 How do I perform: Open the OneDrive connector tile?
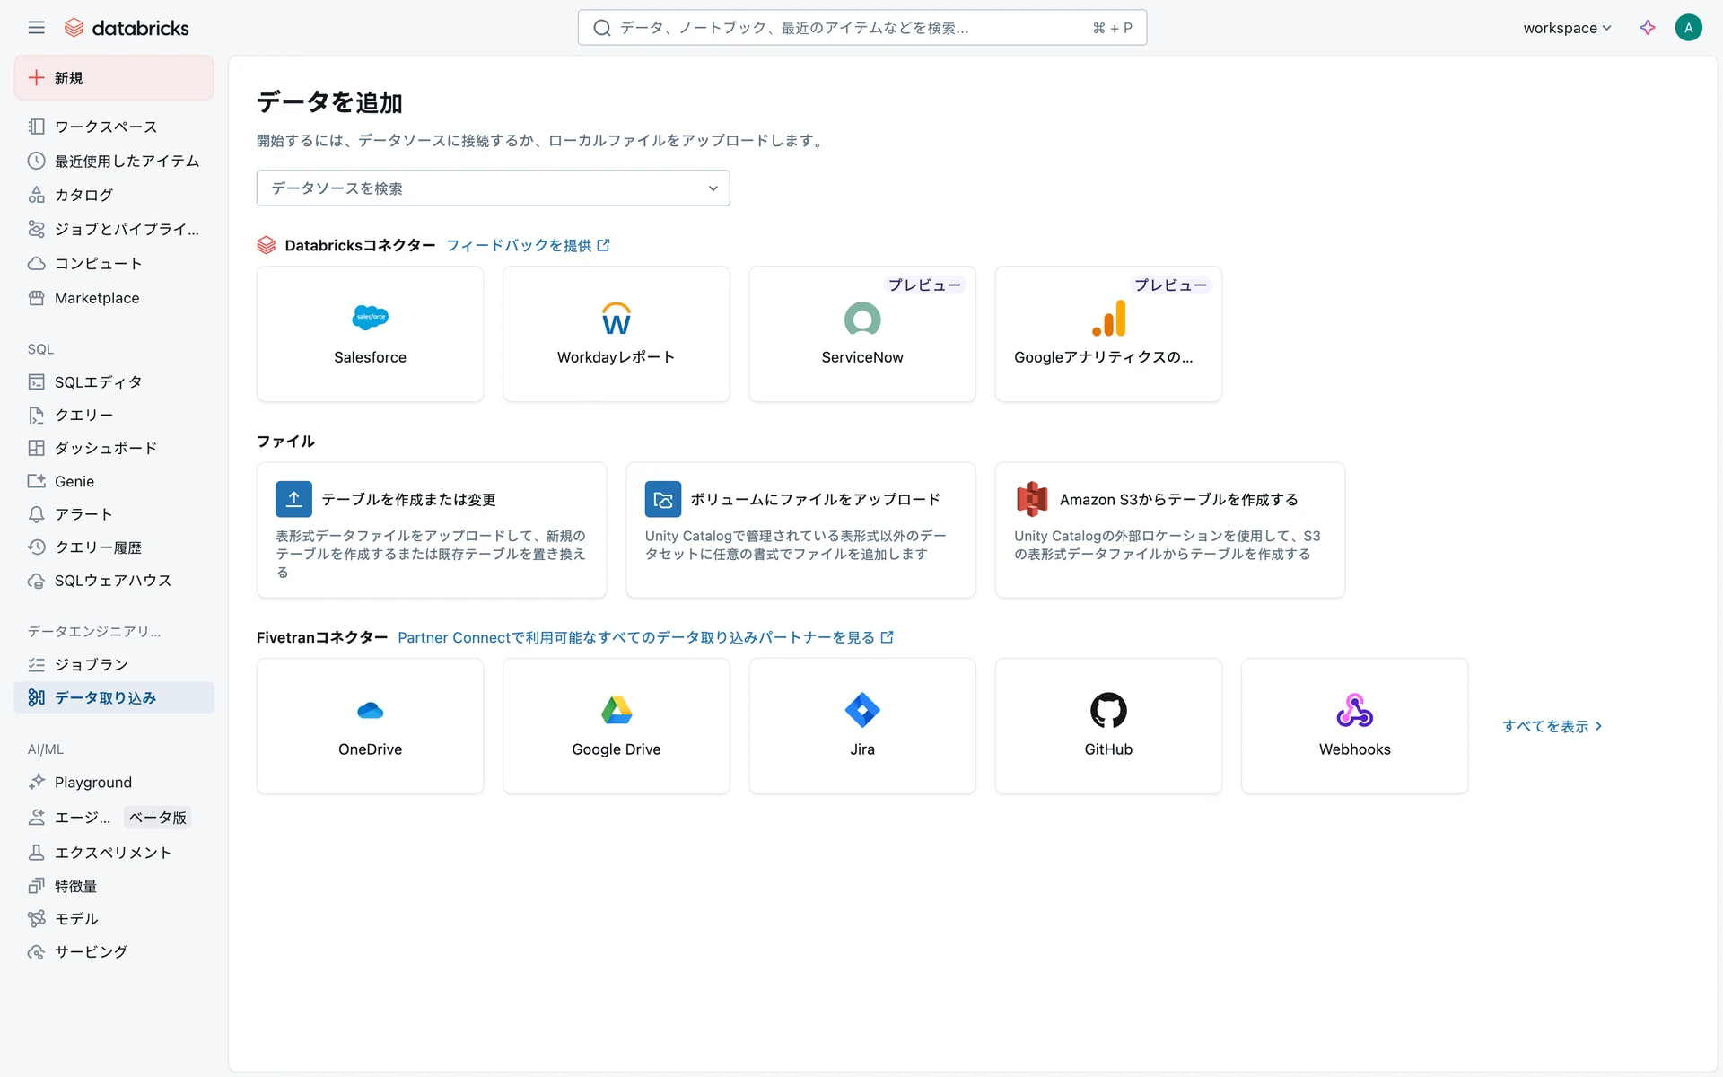[x=370, y=725]
